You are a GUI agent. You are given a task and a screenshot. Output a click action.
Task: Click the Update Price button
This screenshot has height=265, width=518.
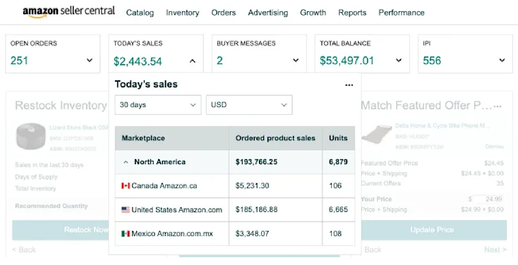[434, 230]
